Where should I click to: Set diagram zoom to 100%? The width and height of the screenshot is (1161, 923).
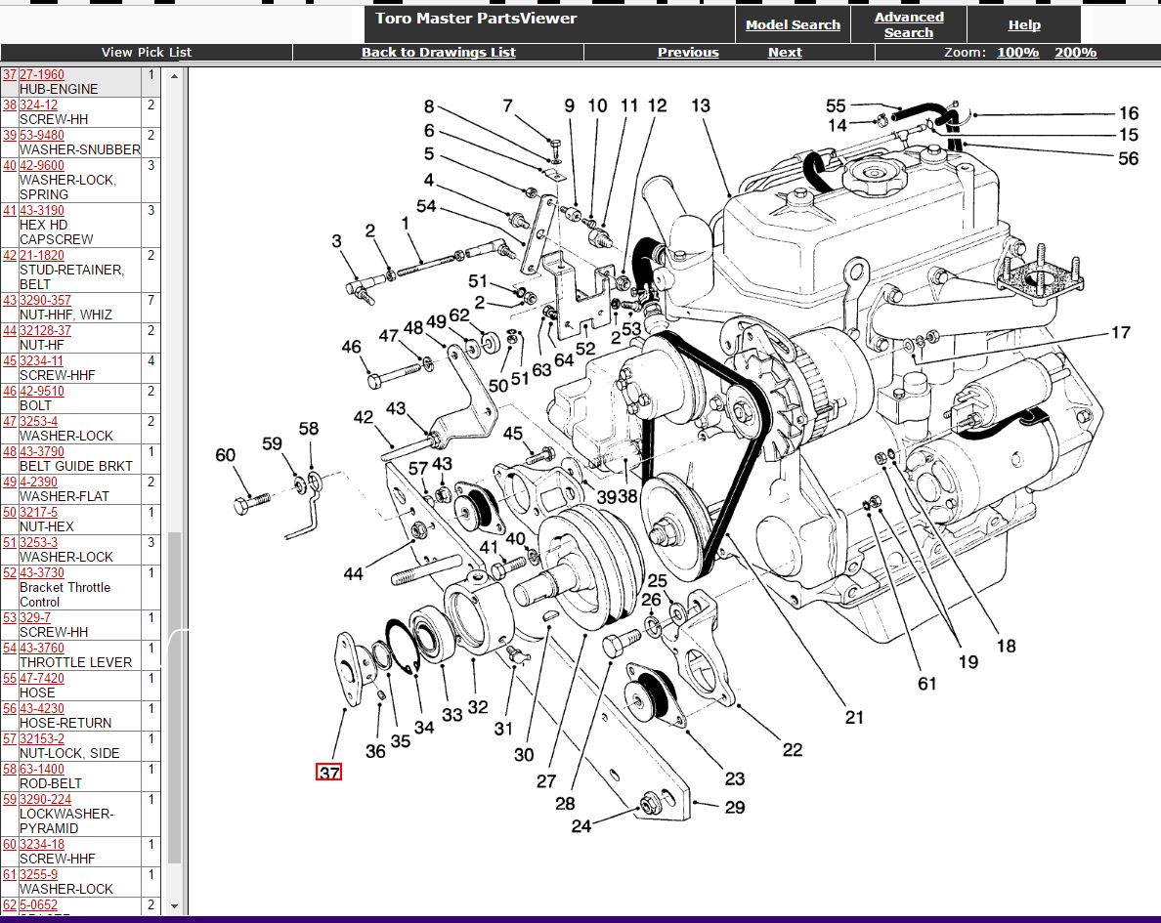pyautogui.click(x=1017, y=53)
